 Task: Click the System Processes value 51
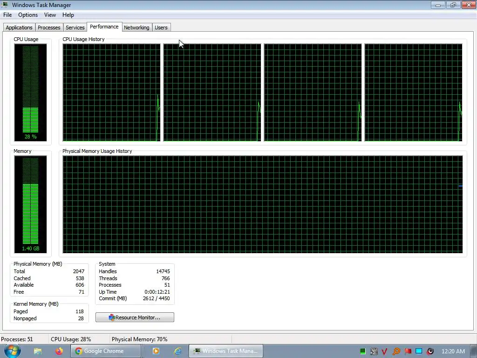pyautogui.click(x=167, y=285)
